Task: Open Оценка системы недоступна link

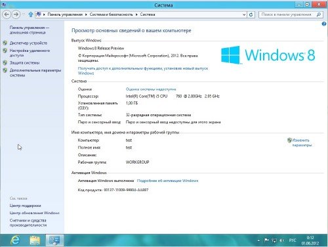Action: point(151,89)
